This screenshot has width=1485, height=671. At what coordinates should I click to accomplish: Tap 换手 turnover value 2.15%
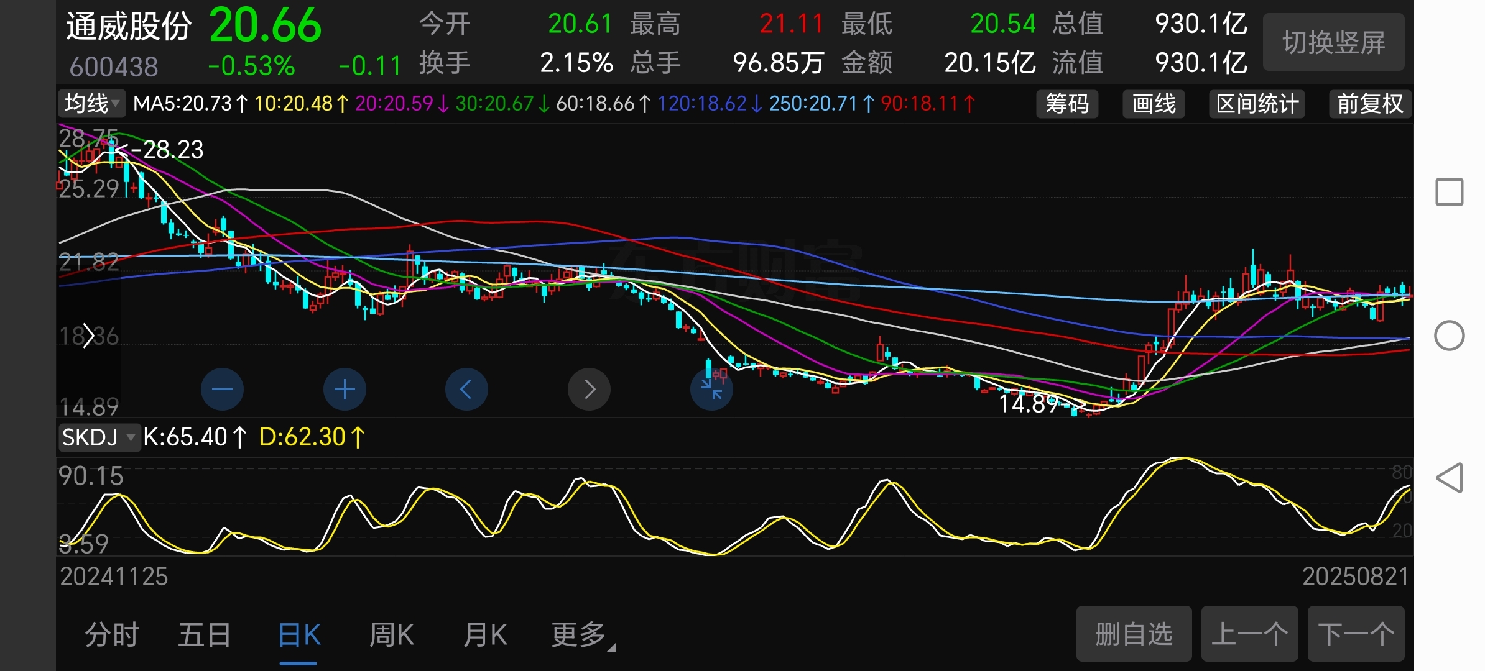click(x=576, y=63)
